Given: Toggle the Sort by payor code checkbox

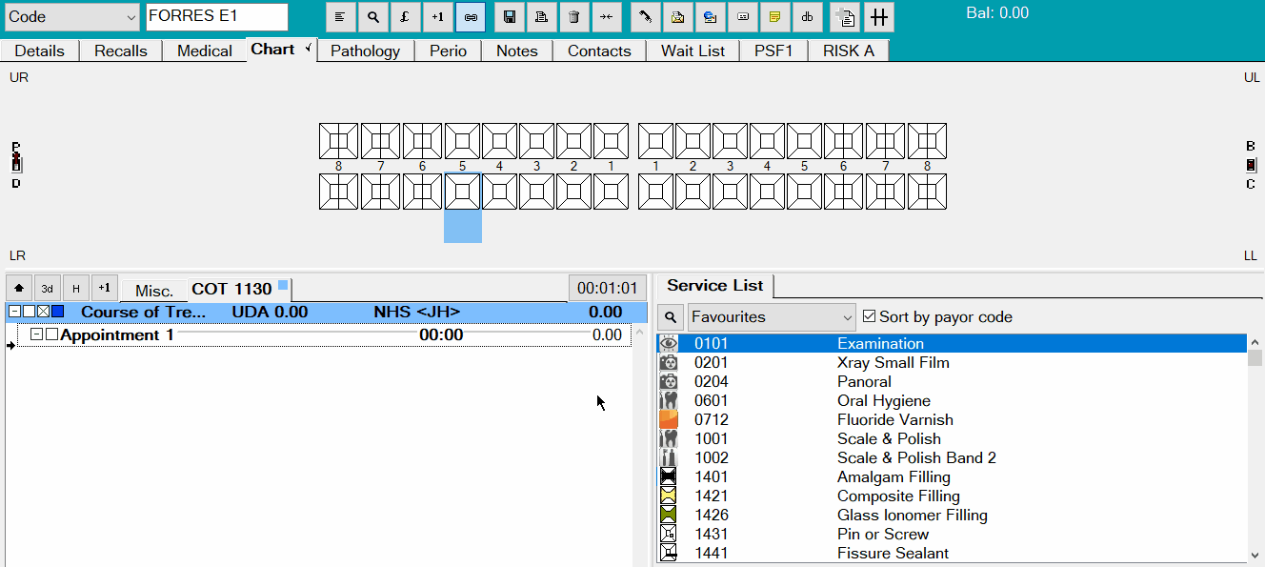Looking at the screenshot, I should tap(869, 316).
